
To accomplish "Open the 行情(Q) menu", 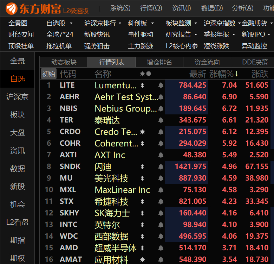I will [x=151, y=8].
